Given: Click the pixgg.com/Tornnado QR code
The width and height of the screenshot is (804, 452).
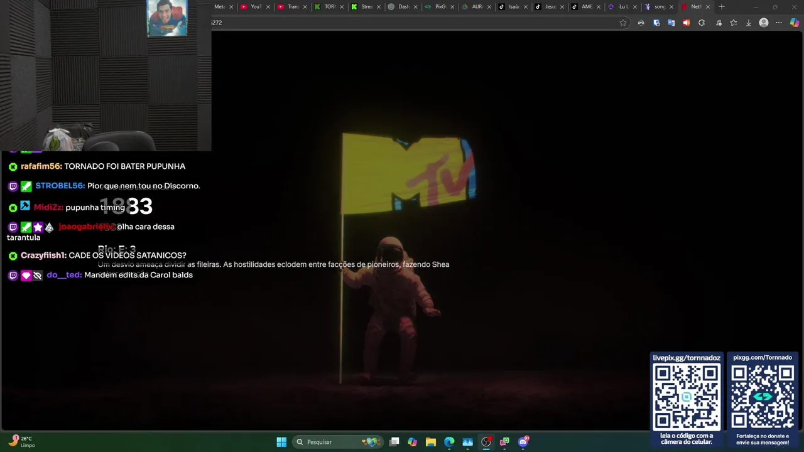Looking at the screenshot, I should click(x=763, y=397).
